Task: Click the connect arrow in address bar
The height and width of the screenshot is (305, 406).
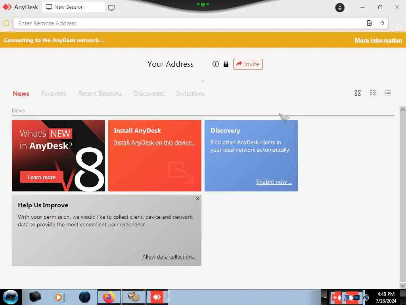Action: click(x=381, y=23)
